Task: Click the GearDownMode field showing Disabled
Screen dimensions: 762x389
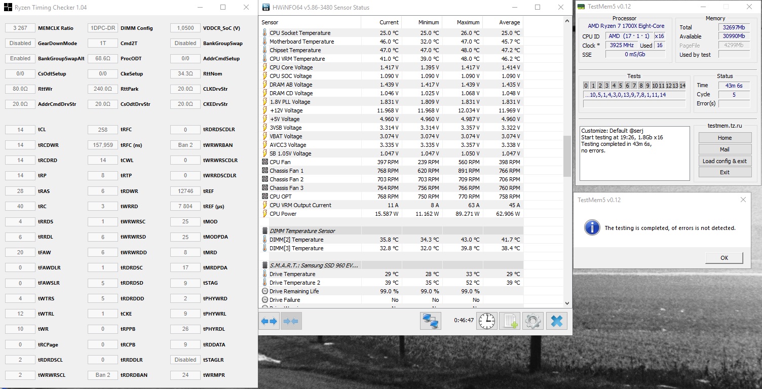Action: pos(20,43)
